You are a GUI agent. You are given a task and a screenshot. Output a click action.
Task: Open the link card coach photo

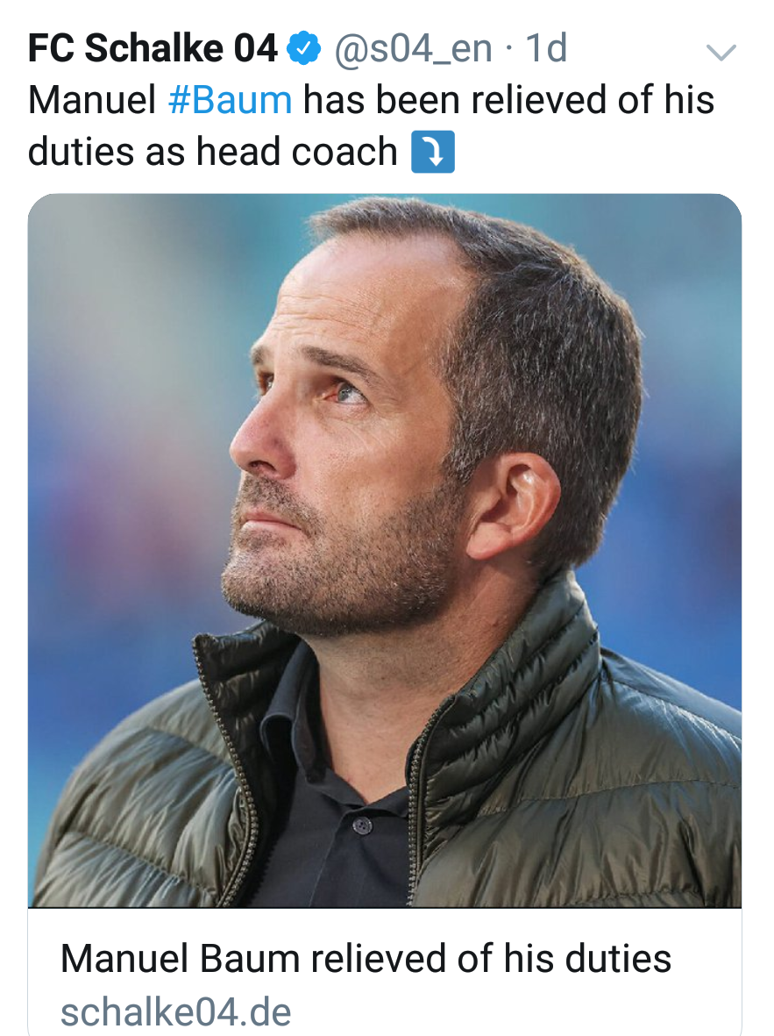pos(384,550)
